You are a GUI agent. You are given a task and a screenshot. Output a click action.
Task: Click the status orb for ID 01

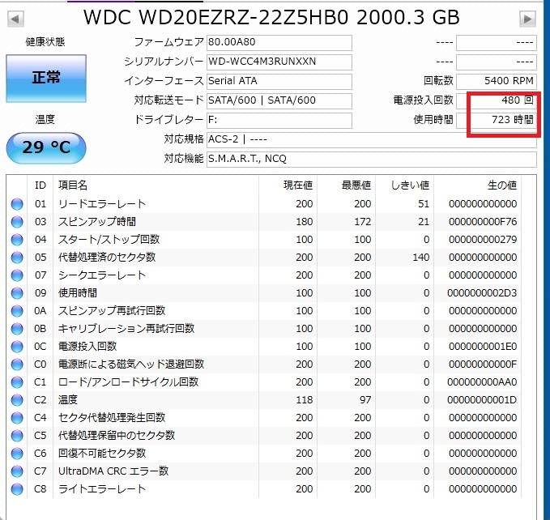tap(17, 204)
